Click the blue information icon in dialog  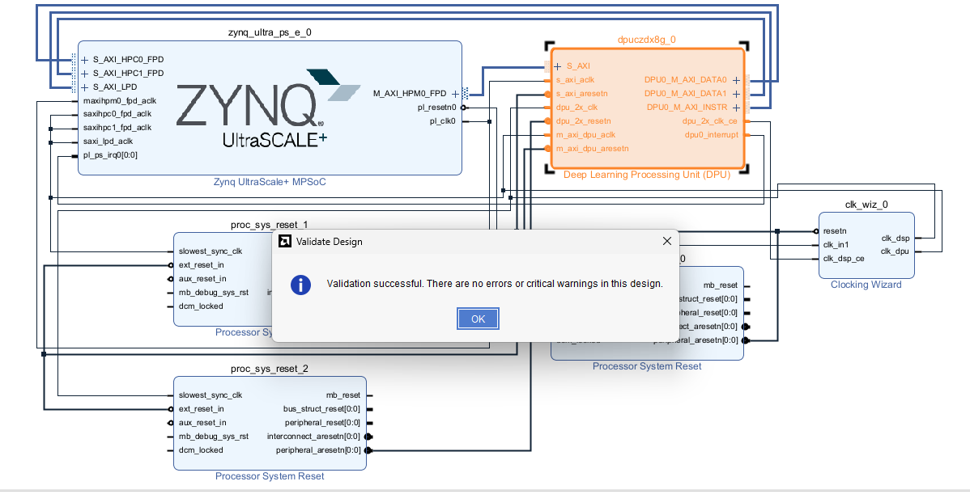[301, 284]
